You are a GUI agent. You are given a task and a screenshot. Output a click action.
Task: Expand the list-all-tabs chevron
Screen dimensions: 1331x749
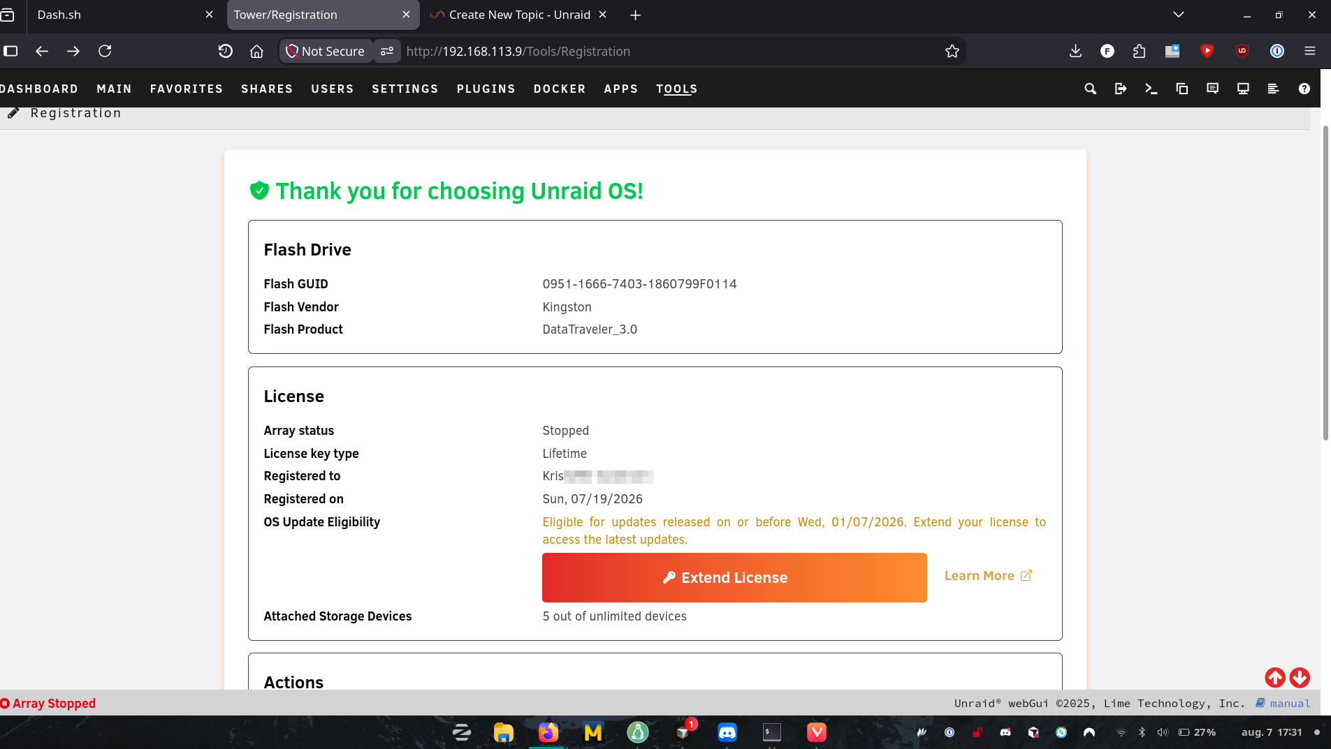pos(1179,15)
